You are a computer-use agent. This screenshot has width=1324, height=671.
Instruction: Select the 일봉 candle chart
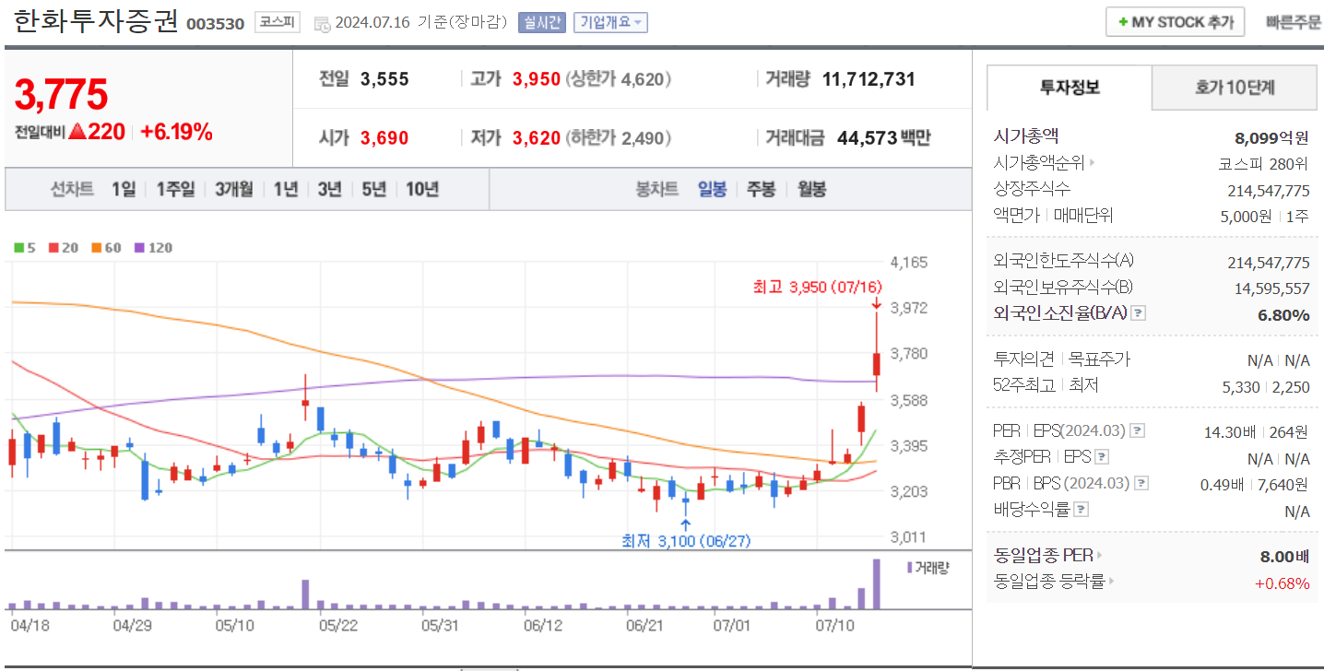click(x=712, y=189)
